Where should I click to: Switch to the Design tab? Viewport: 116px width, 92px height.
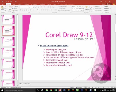coord(19,4)
